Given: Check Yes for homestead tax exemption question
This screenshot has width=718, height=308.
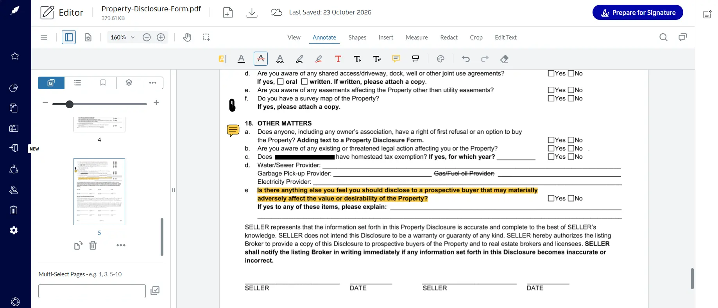Looking at the screenshot, I should [551, 157].
